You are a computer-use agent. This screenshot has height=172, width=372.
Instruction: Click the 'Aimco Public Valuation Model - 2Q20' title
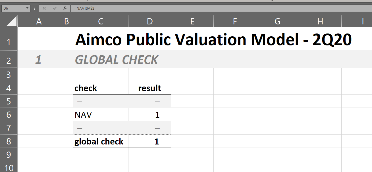click(213, 40)
